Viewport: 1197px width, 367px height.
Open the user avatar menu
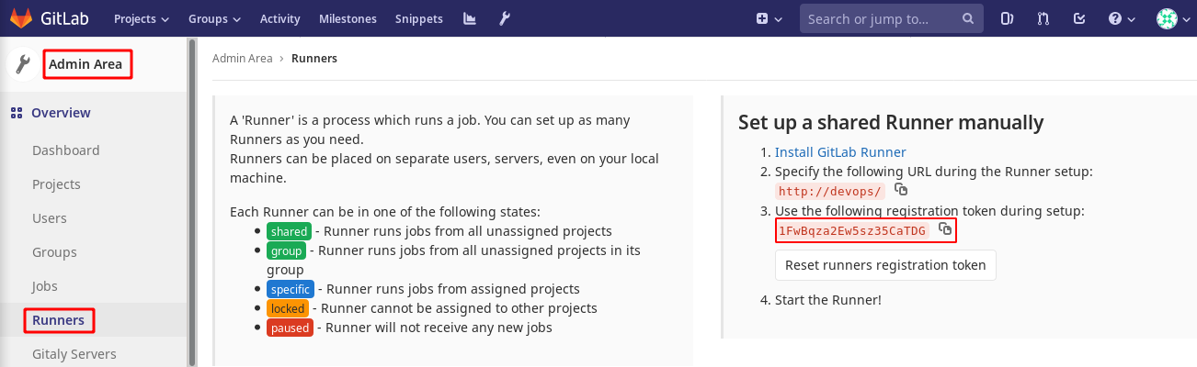pyautogui.click(x=1172, y=18)
